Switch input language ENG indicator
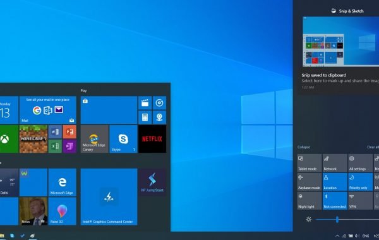Viewport: 379px width, 240px height. pos(366,236)
